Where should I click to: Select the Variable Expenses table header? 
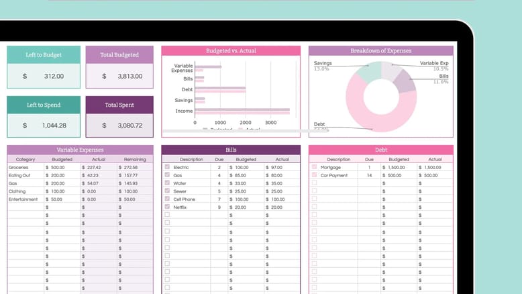tap(80, 150)
